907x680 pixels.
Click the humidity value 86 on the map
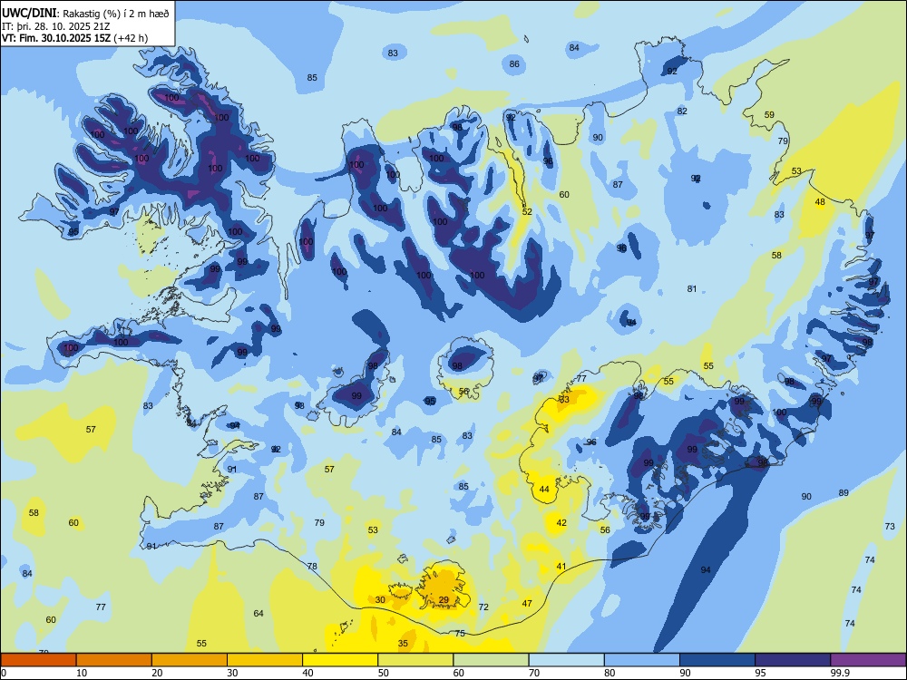tap(514, 64)
